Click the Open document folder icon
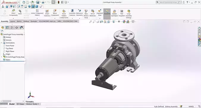Image resolution: width=201 pixels, height=108 pixels. tap(33, 2)
